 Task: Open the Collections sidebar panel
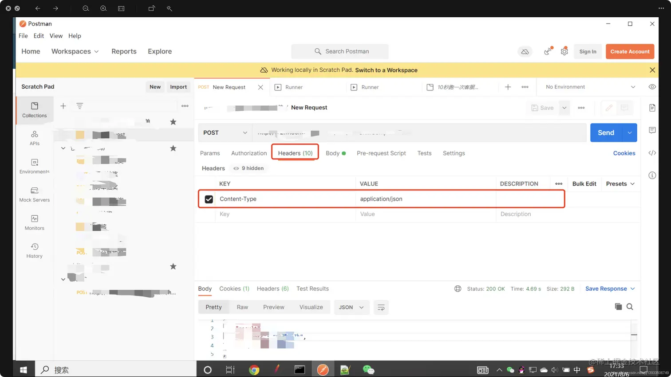click(x=35, y=110)
